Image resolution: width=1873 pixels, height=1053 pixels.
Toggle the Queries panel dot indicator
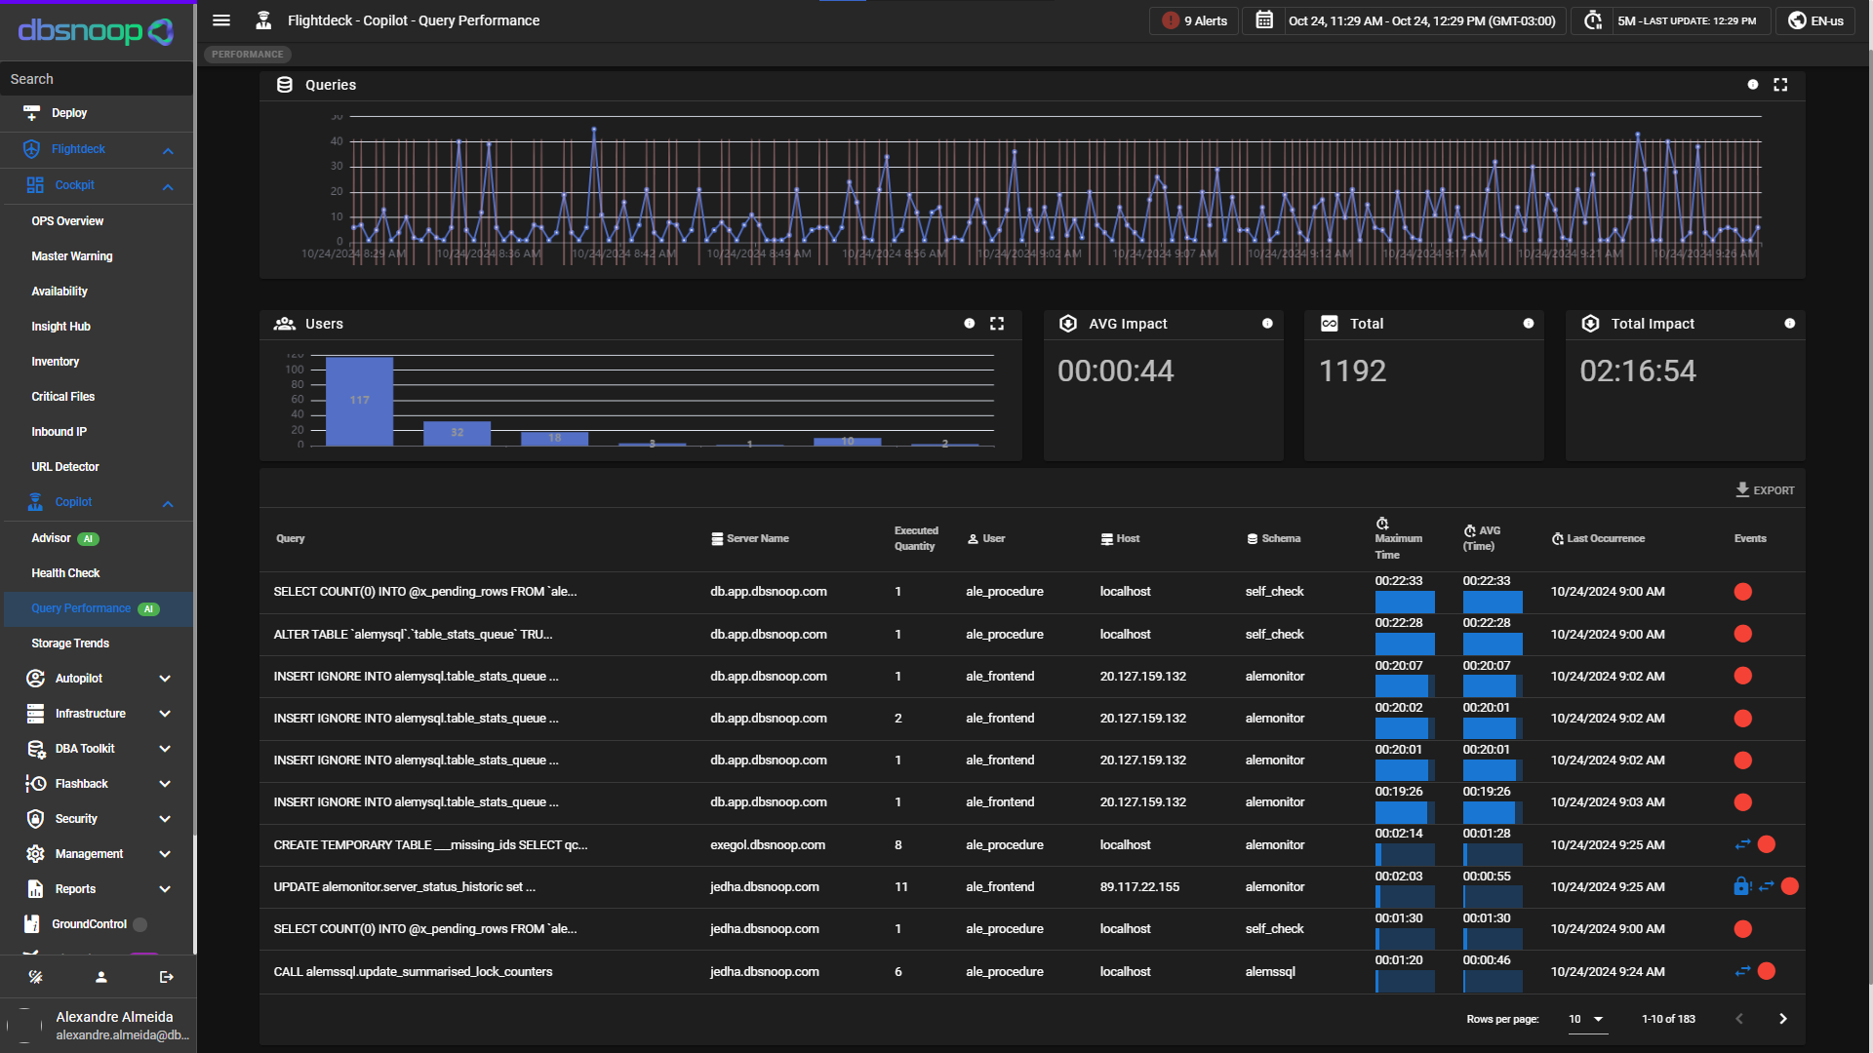1753,85
